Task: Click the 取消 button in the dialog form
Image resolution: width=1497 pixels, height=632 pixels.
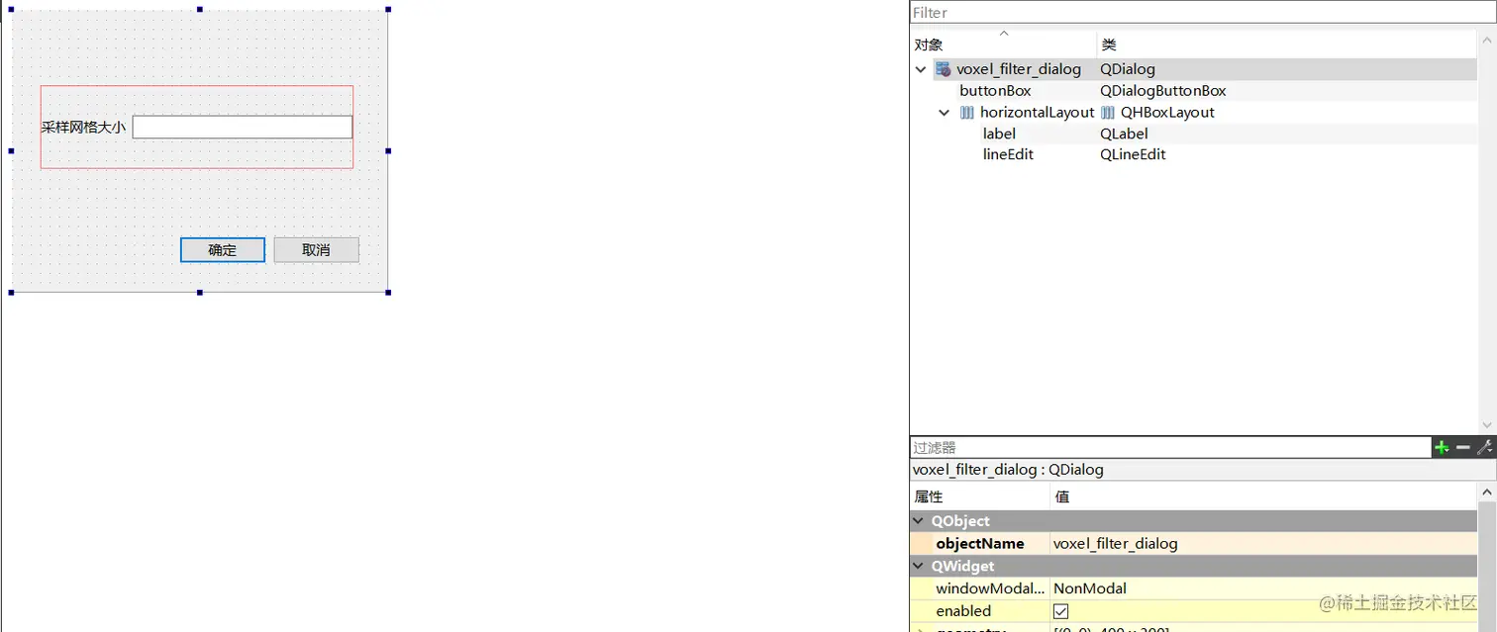Action: (x=316, y=250)
